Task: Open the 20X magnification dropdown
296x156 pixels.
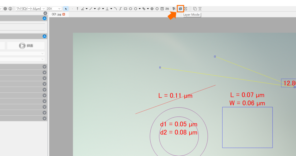Action: [53, 9]
